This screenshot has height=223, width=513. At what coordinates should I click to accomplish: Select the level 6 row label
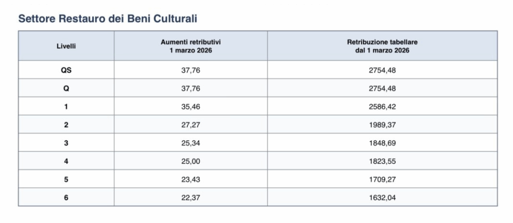[66, 197]
